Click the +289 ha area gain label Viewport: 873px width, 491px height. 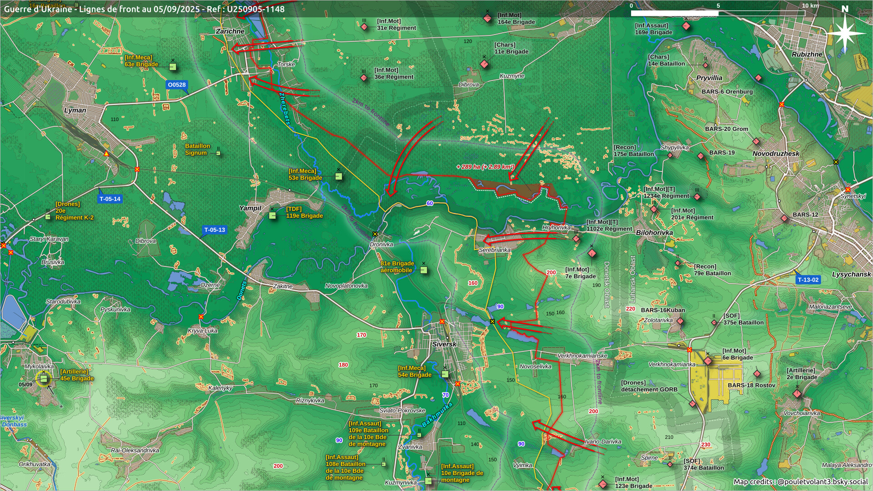(485, 167)
